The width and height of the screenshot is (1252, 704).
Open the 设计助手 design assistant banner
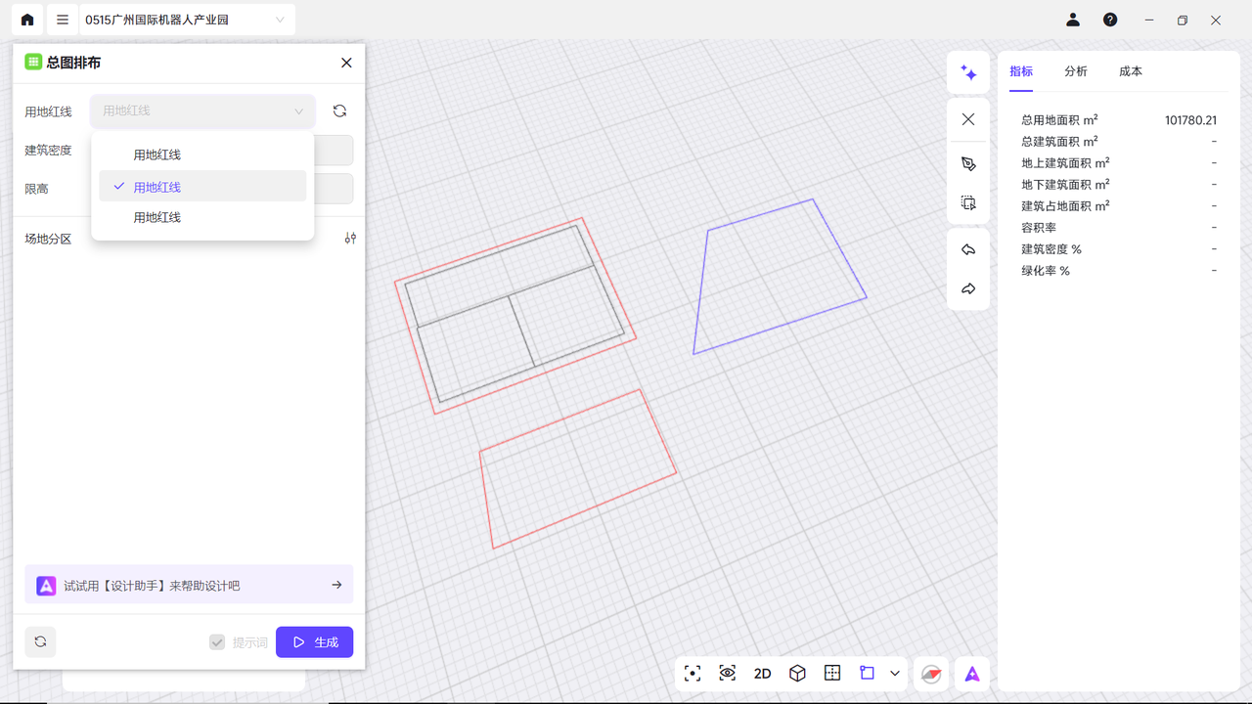tap(189, 585)
